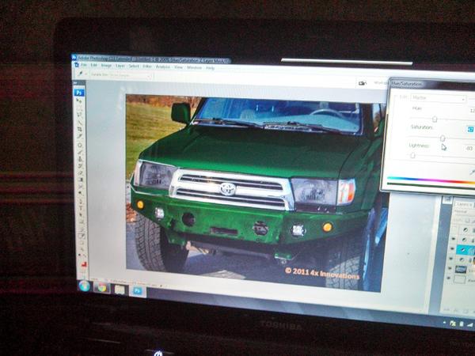Select the truck photo layer thumbnail
The width and height of the screenshot is (475, 356).
[x=461, y=270]
